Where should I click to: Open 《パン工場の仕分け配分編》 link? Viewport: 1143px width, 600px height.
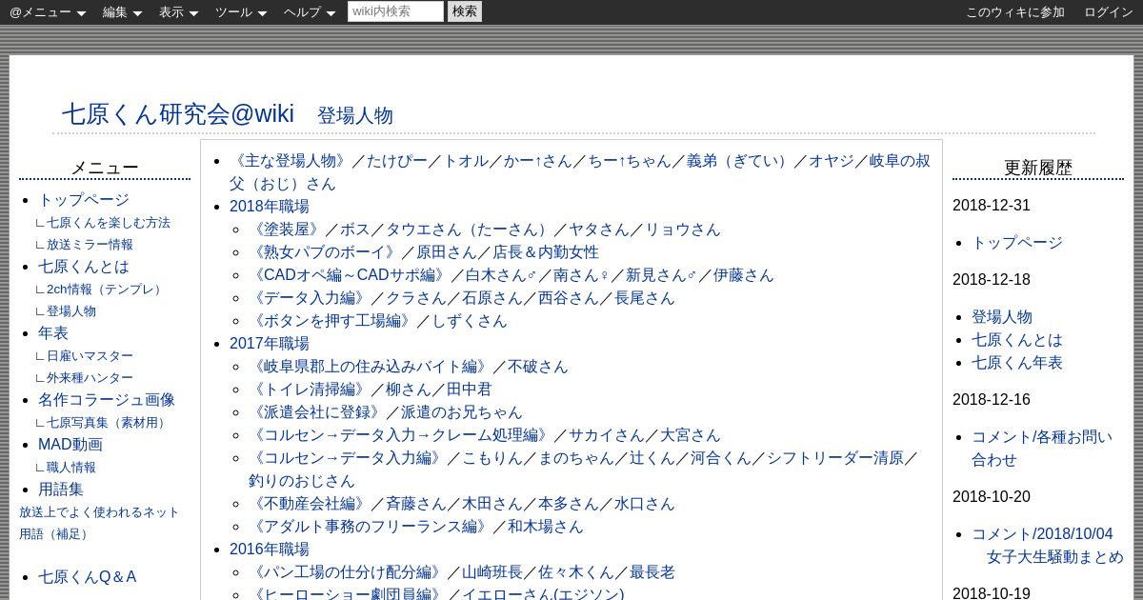(x=348, y=572)
